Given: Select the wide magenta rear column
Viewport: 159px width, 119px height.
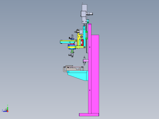Looking at the screenshot, I should coord(95,74).
